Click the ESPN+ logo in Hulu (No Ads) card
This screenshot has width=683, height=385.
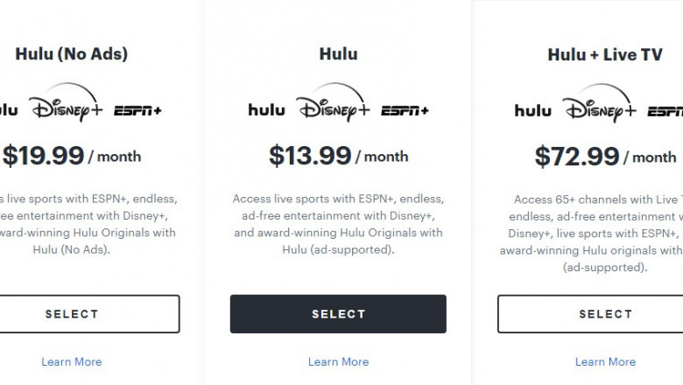point(137,111)
